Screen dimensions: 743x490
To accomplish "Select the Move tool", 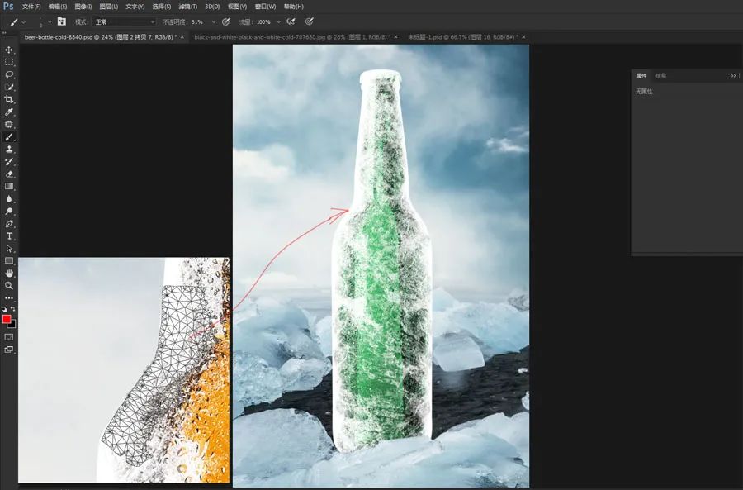I will [8, 50].
